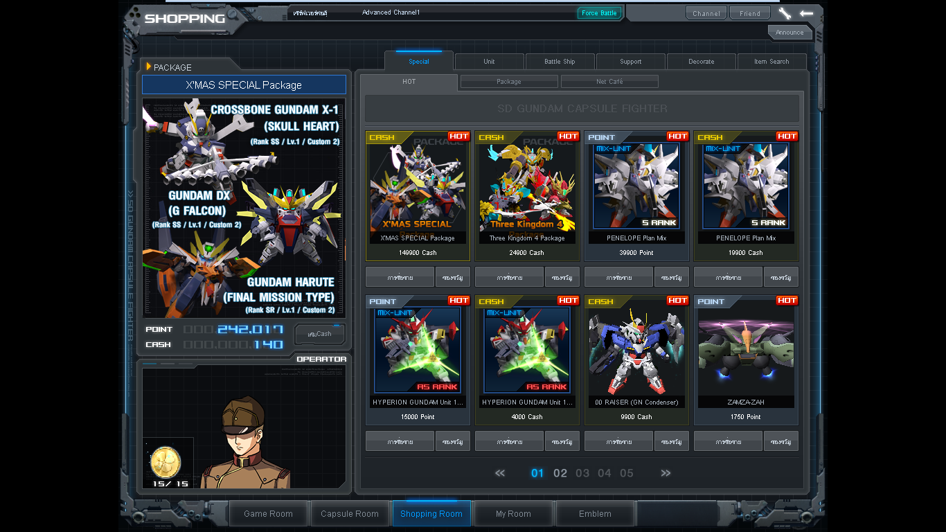Click the CASH balance 140

click(x=233, y=344)
